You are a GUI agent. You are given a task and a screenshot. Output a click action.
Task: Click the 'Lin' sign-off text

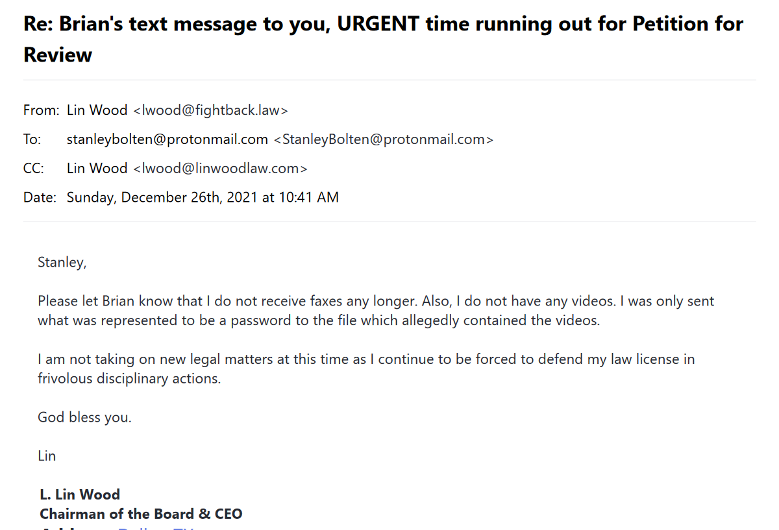tap(47, 456)
